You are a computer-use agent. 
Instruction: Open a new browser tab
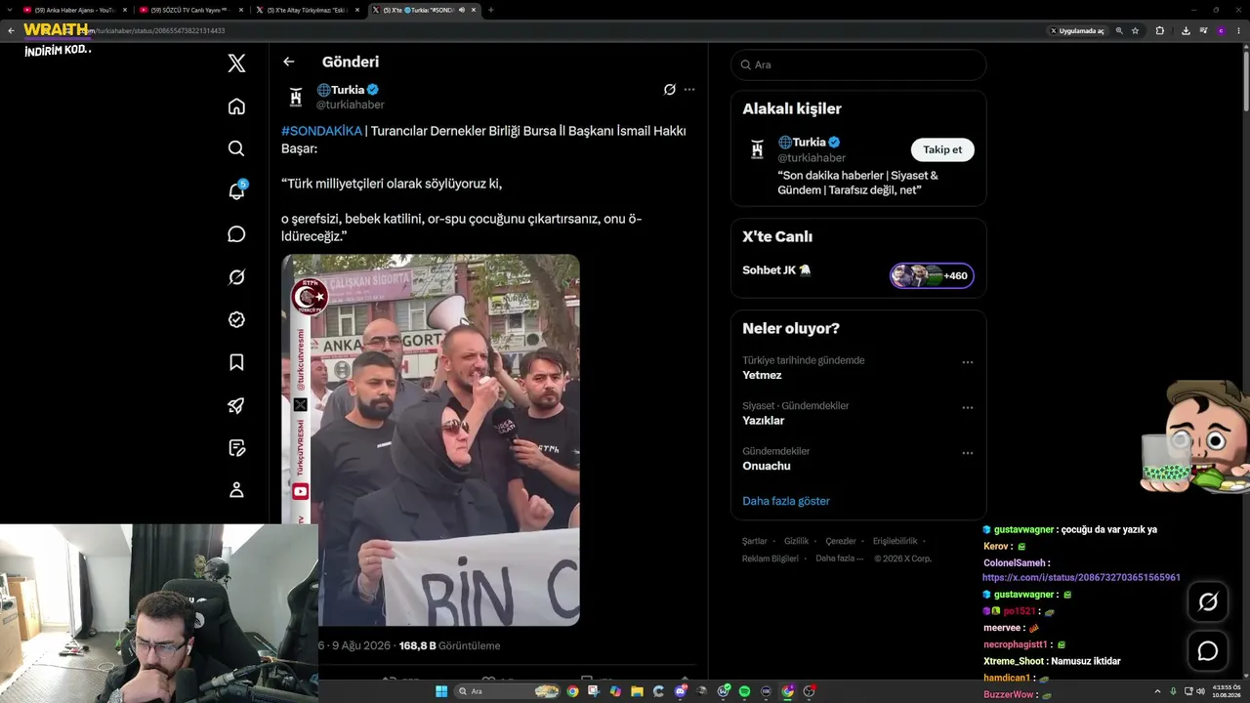[490, 10]
